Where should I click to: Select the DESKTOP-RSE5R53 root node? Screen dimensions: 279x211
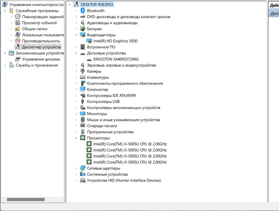tap(97, 5)
